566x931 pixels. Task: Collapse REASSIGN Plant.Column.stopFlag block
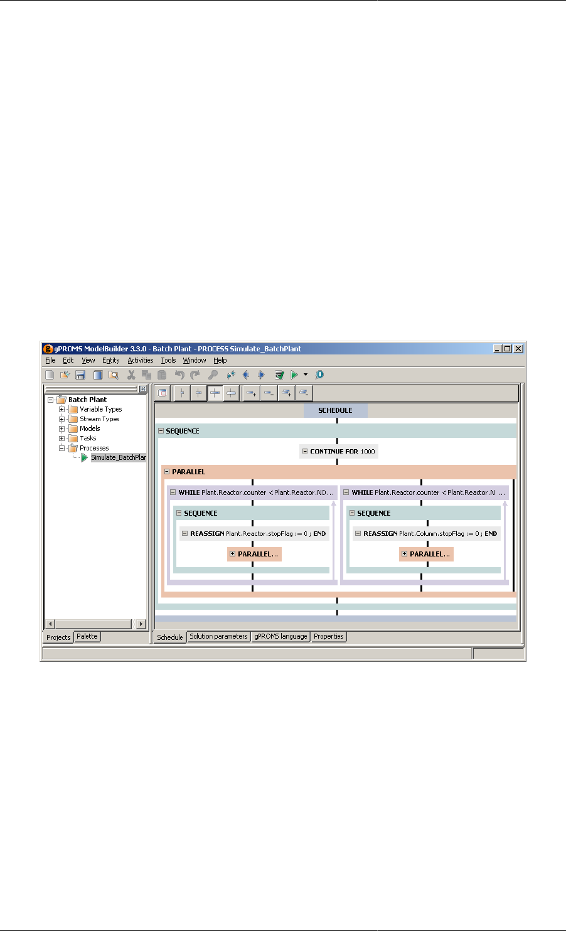click(x=358, y=533)
